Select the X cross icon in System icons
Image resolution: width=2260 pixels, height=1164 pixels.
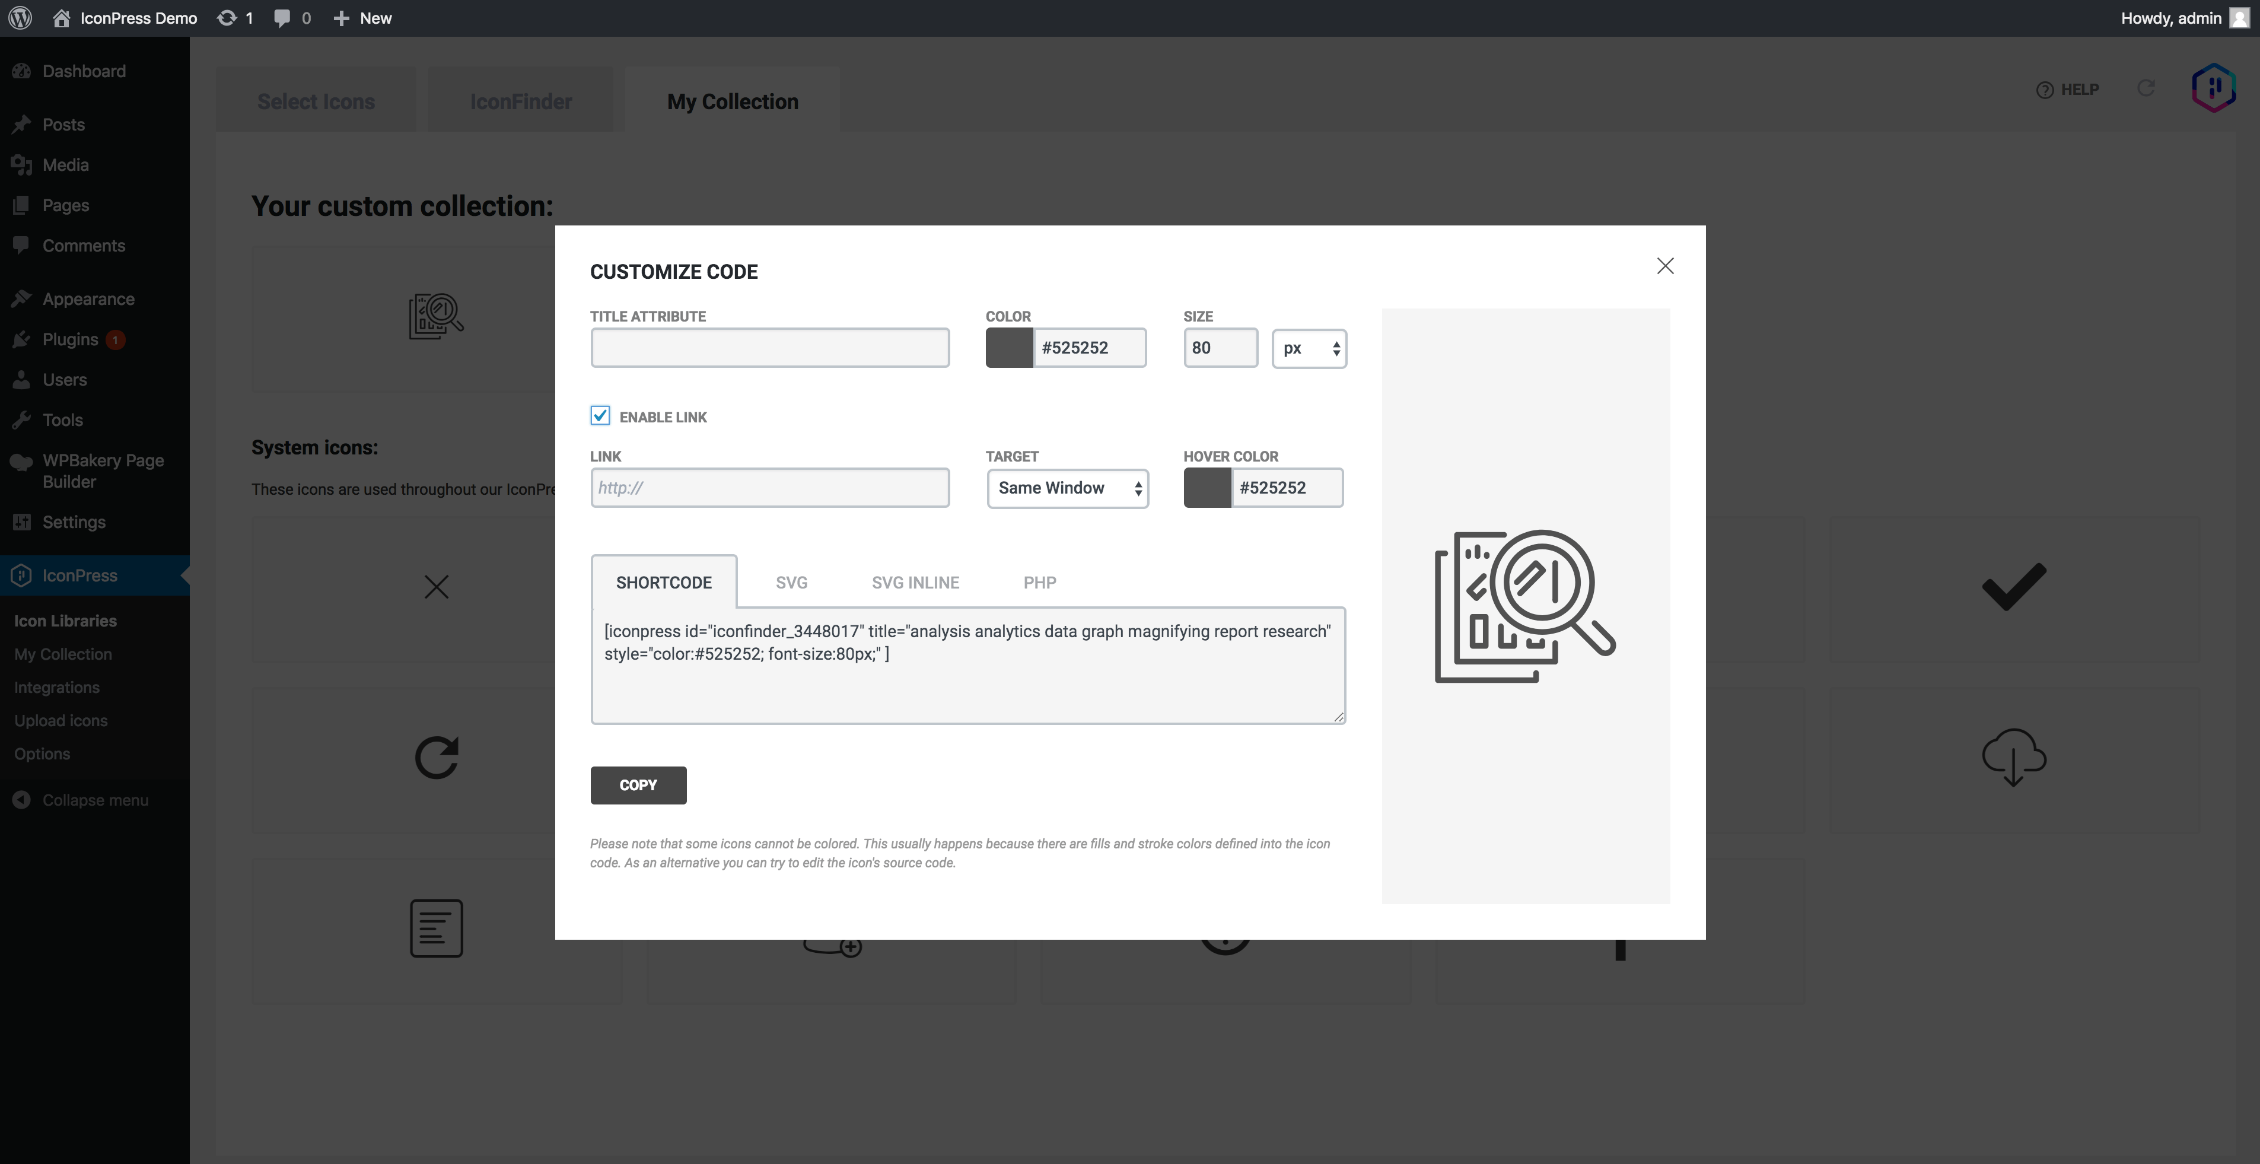436,586
